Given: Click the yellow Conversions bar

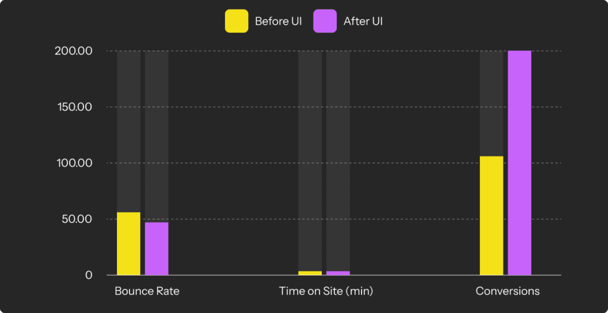Looking at the screenshot, I should pos(491,216).
